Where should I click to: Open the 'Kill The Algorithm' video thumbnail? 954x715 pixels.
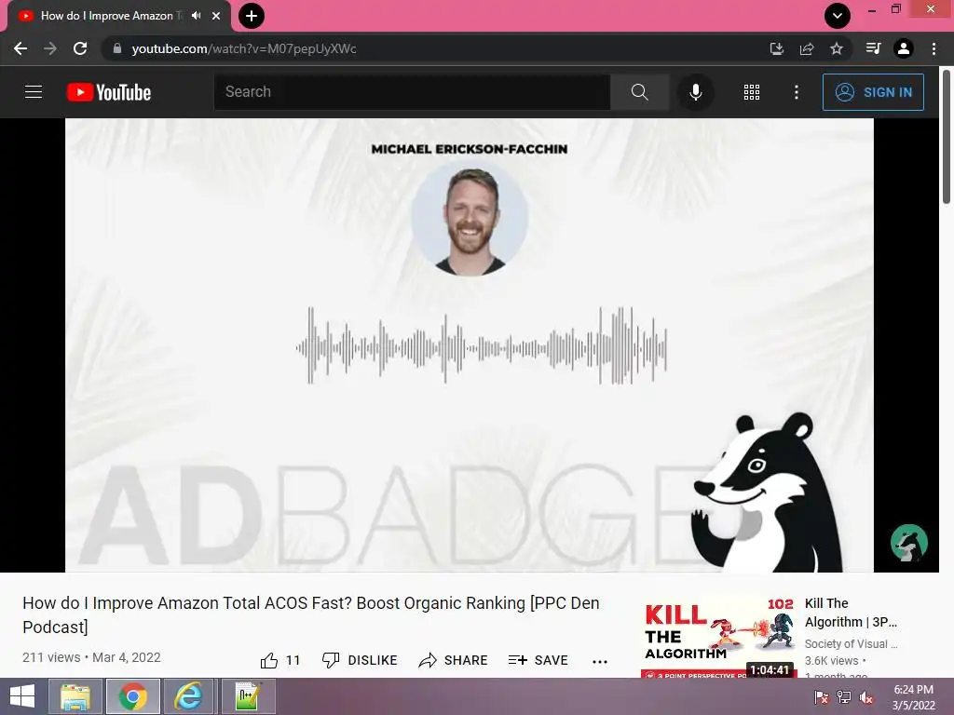coord(719,637)
